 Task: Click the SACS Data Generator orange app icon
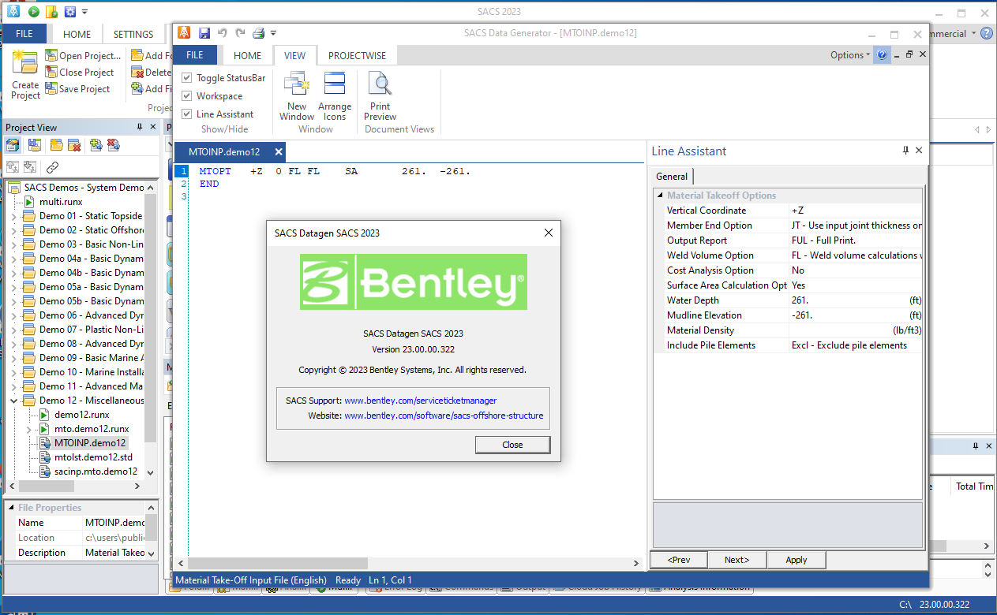click(184, 33)
